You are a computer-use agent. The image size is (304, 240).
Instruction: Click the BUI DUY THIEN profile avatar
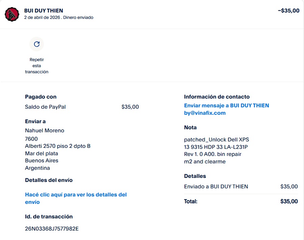pos(12,14)
